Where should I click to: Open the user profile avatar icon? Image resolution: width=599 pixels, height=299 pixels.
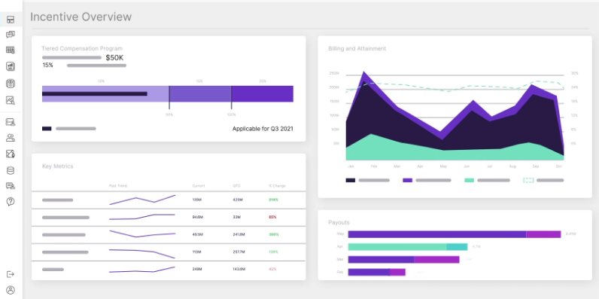[x=11, y=290]
